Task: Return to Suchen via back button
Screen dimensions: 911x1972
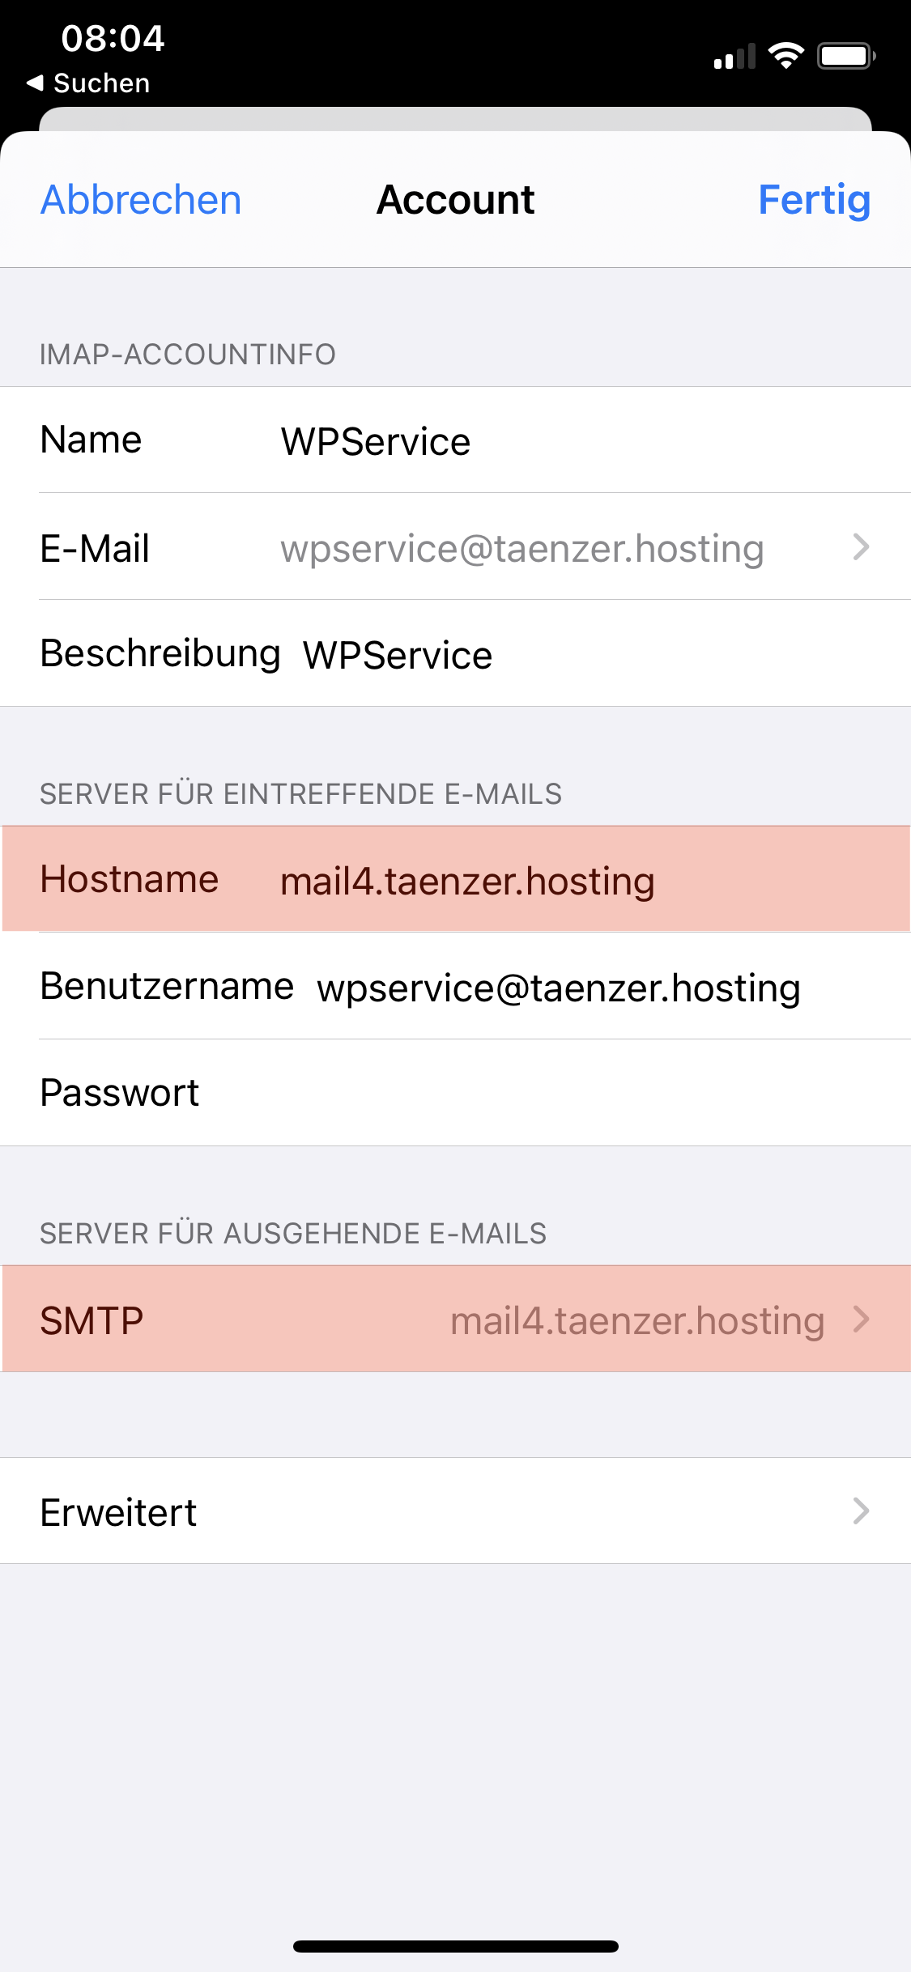Action: tap(89, 82)
